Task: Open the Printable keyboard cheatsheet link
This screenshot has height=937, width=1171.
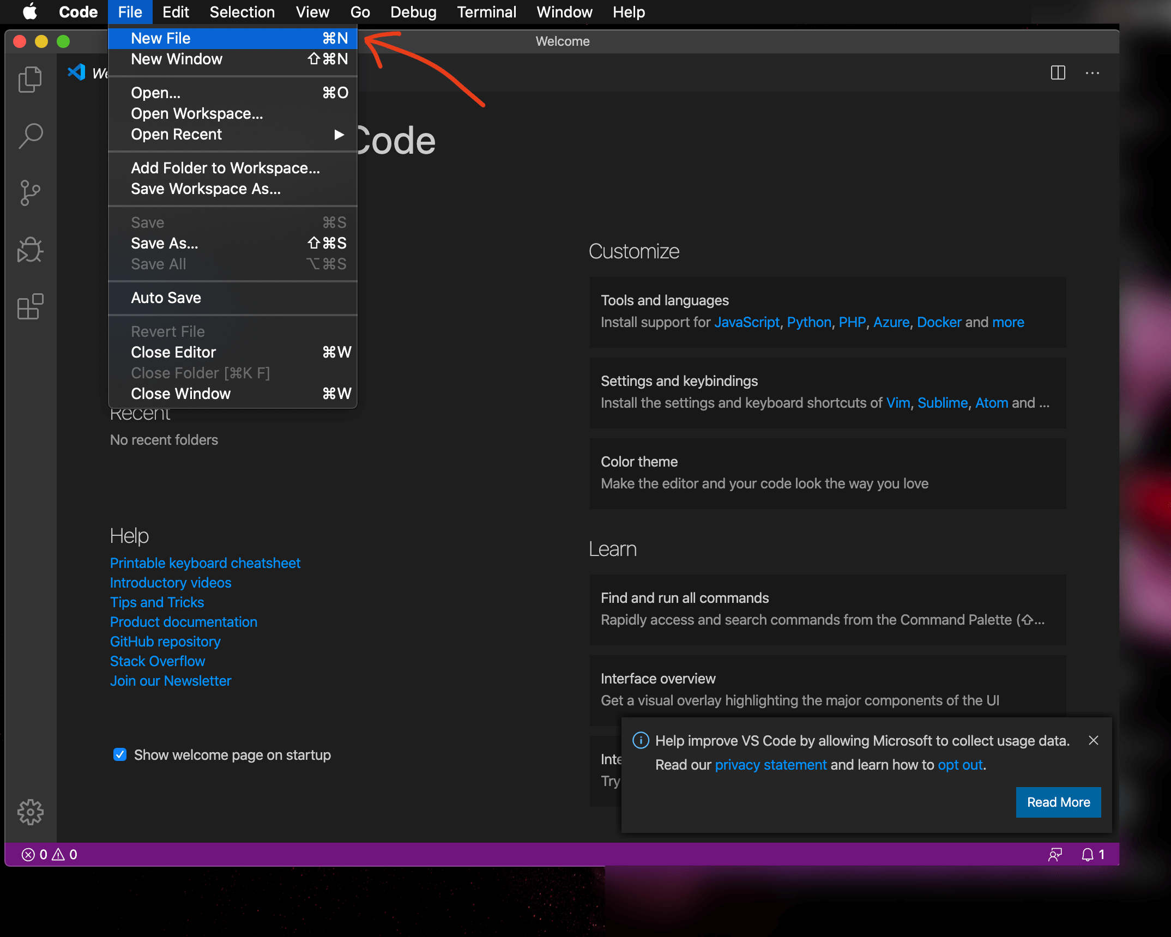Action: pos(205,563)
